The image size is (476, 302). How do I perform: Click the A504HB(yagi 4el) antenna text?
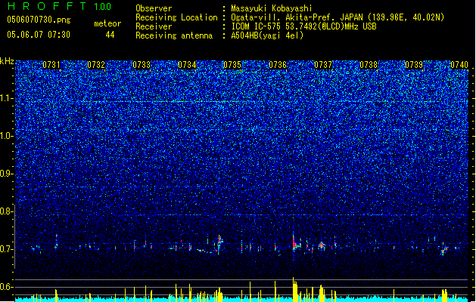pyautogui.click(x=267, y=35)
